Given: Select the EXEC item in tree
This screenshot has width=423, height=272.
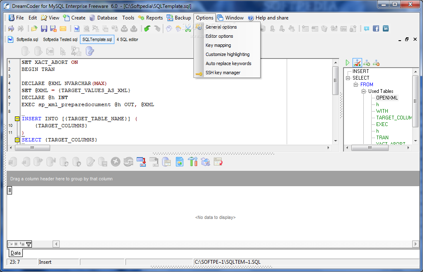Looking at the screenshot, I should click(x=382, y=124).
